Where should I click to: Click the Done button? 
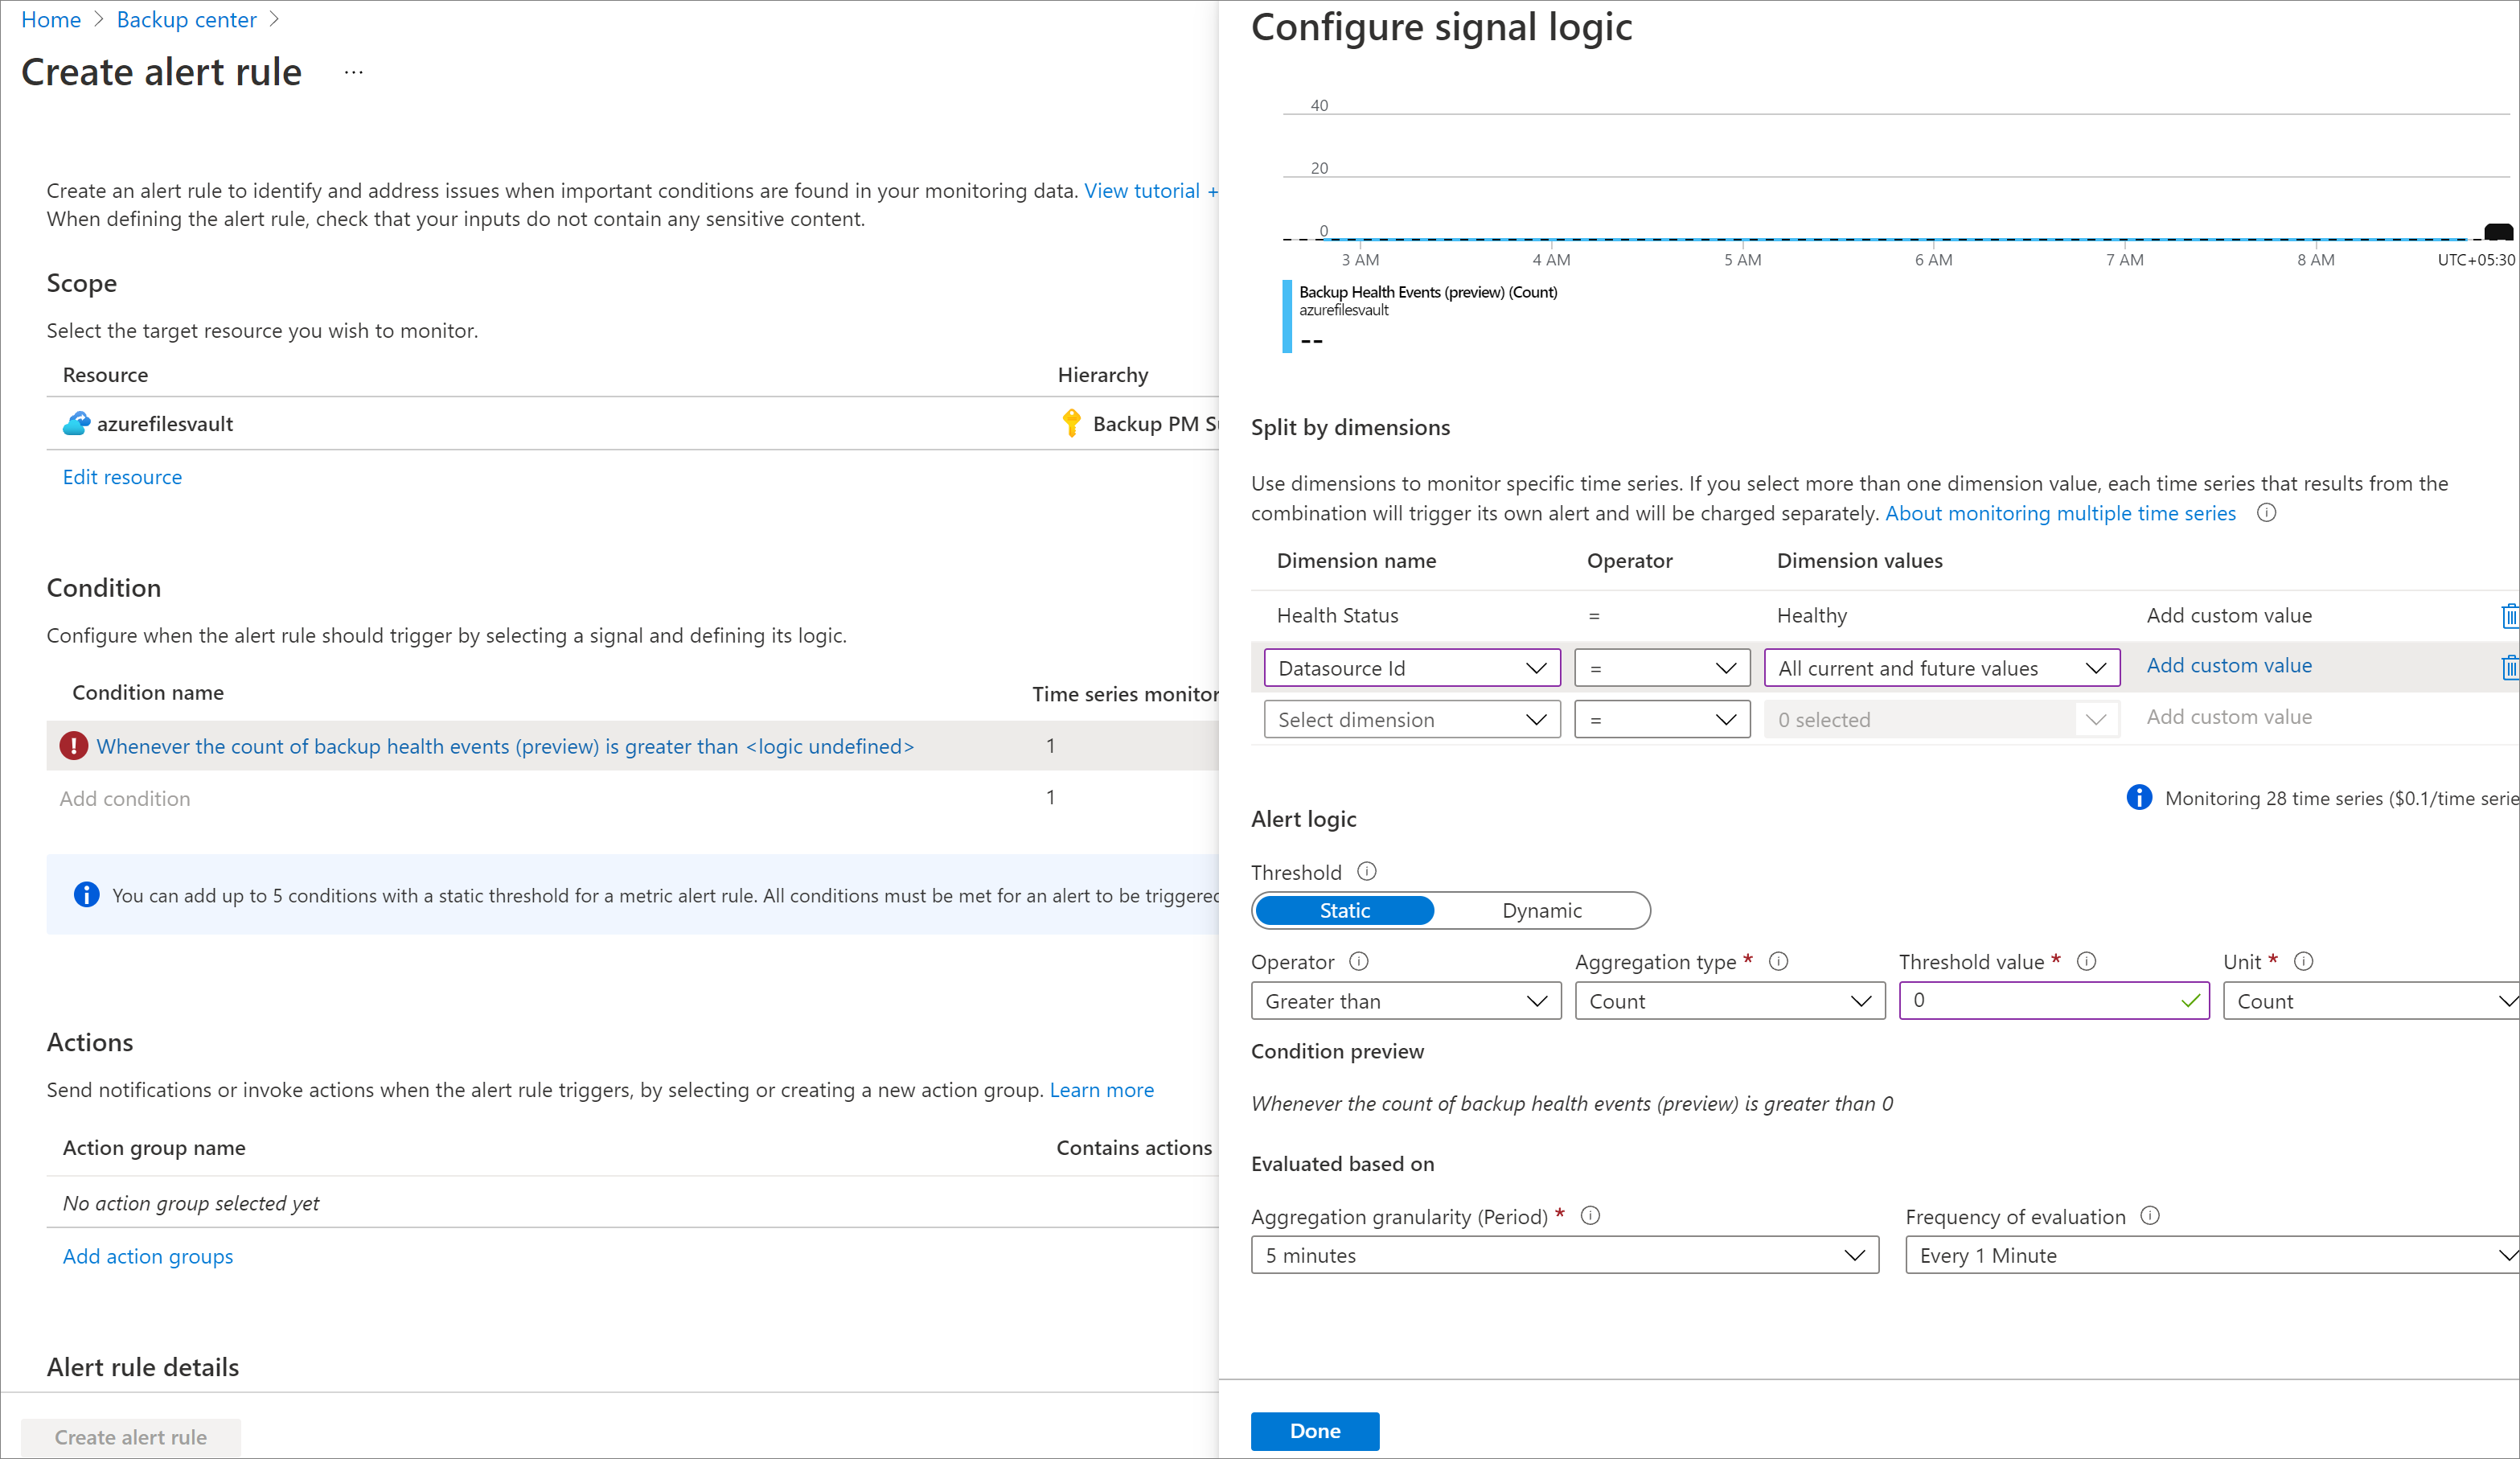coord(1315,1429)
